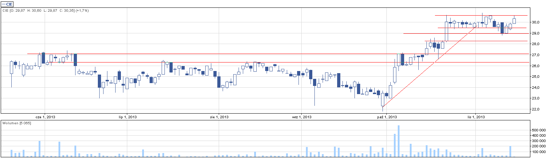
Task: Click the 27,0 price axis label
Action: [535, 55]
